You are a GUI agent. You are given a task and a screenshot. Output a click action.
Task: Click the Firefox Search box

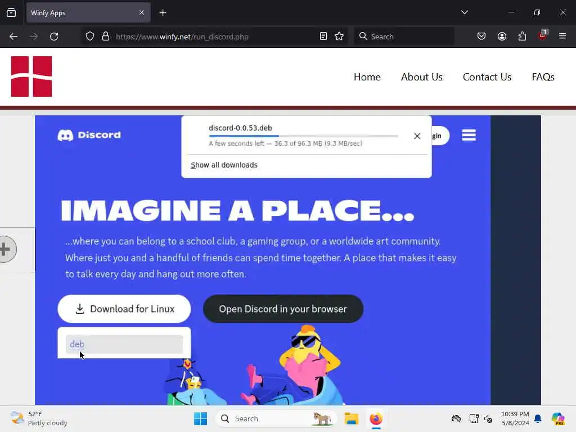[x=404, y=37]
